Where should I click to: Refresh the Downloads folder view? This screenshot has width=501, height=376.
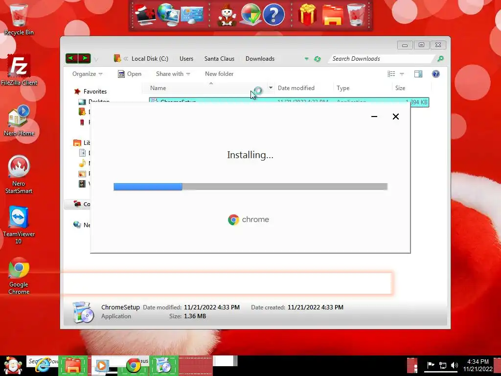point(317,59)
